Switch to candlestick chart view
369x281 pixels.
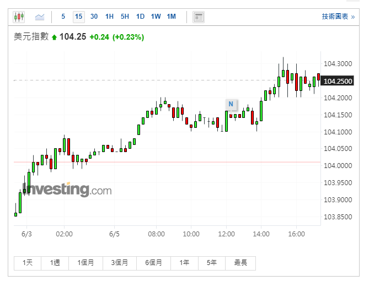click(x=19, y=17)
